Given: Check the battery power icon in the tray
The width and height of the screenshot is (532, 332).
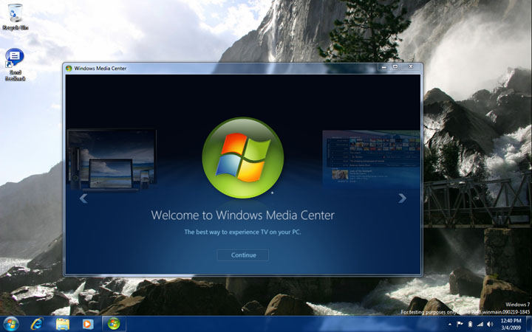Looking at the screenshot, I should click(470, 325).
